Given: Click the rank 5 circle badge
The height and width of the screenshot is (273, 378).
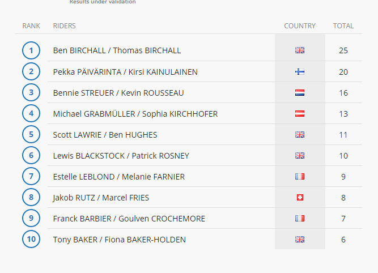Looking at the screenshot, I should click(31, 134).
